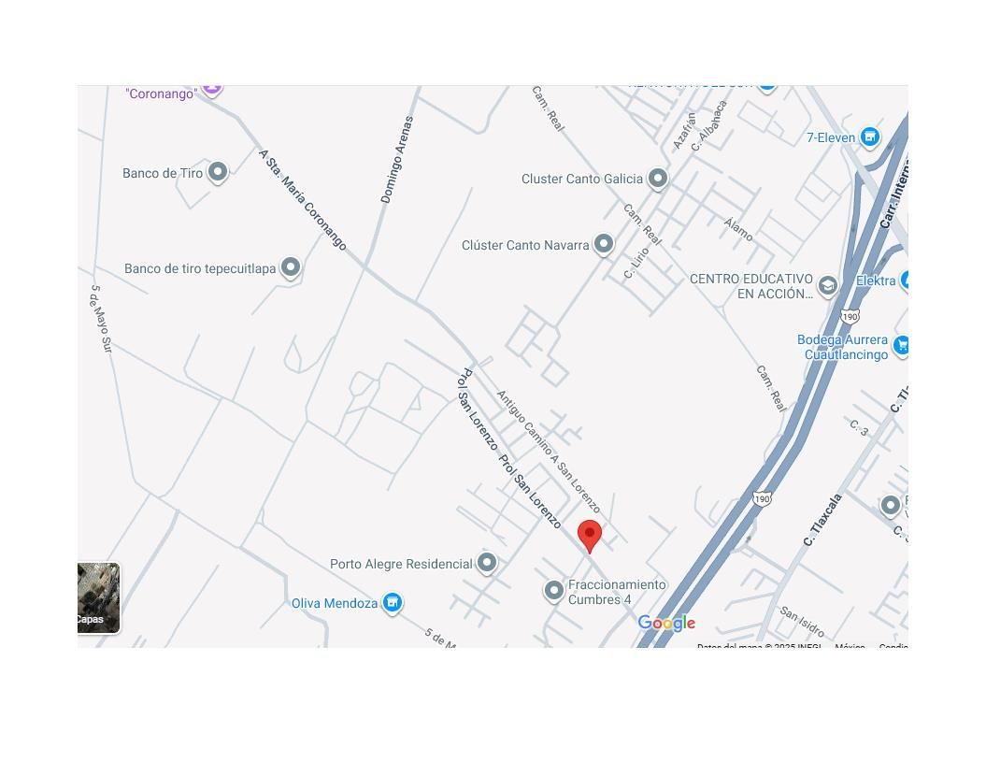Image resolution: width=986 pixels, height=762 pixels.
Task: Select the Porto Alegre Residencial marker icon
Action: pyautogui.click(x=487, y=563)
